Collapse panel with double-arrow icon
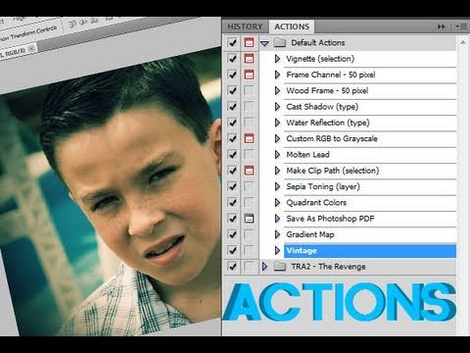This screenshot has width=470, height=353. 442,26
